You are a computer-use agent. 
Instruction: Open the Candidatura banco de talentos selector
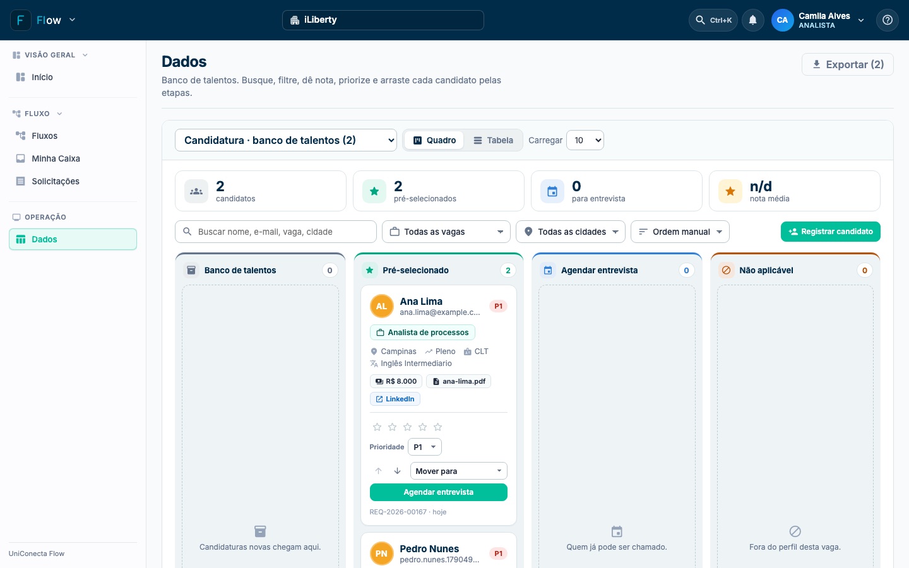click(286, 140)
